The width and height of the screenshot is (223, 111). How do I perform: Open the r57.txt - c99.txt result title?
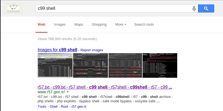coord(105,87)
